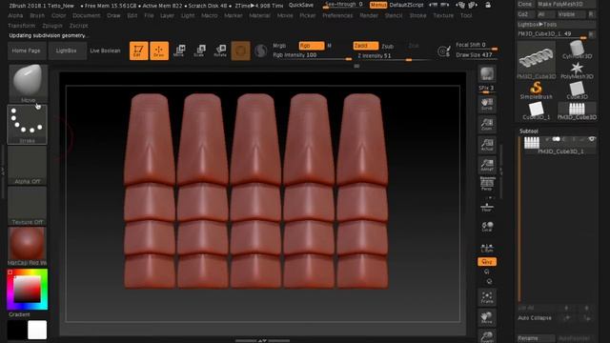Screen dimensions: 610x343
Task: Click the bottom tray divider handle
Action: click(x=262, y=341)
